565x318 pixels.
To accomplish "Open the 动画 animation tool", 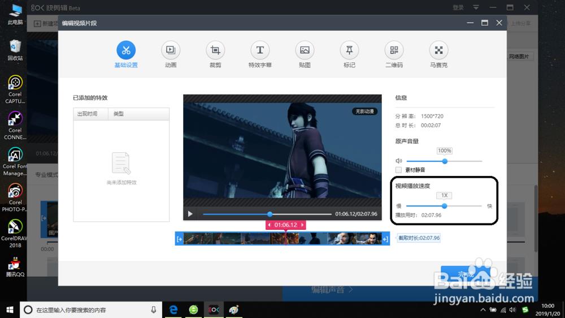I will [171, 50].
